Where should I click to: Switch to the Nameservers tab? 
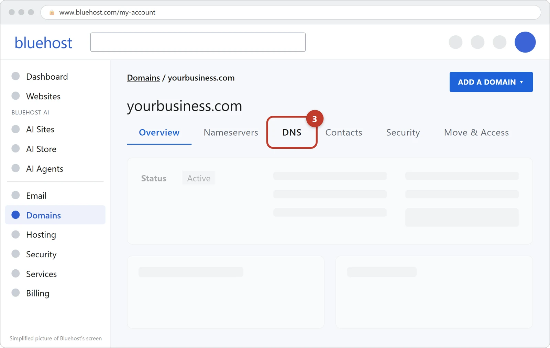coord(231,133)
